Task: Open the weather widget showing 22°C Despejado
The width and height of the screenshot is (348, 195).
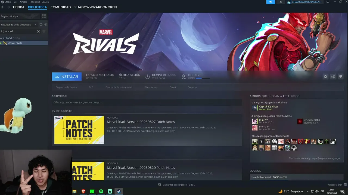Action: 290,191
